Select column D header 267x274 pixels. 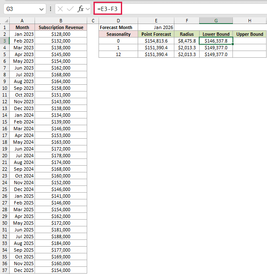pos(118,21)
